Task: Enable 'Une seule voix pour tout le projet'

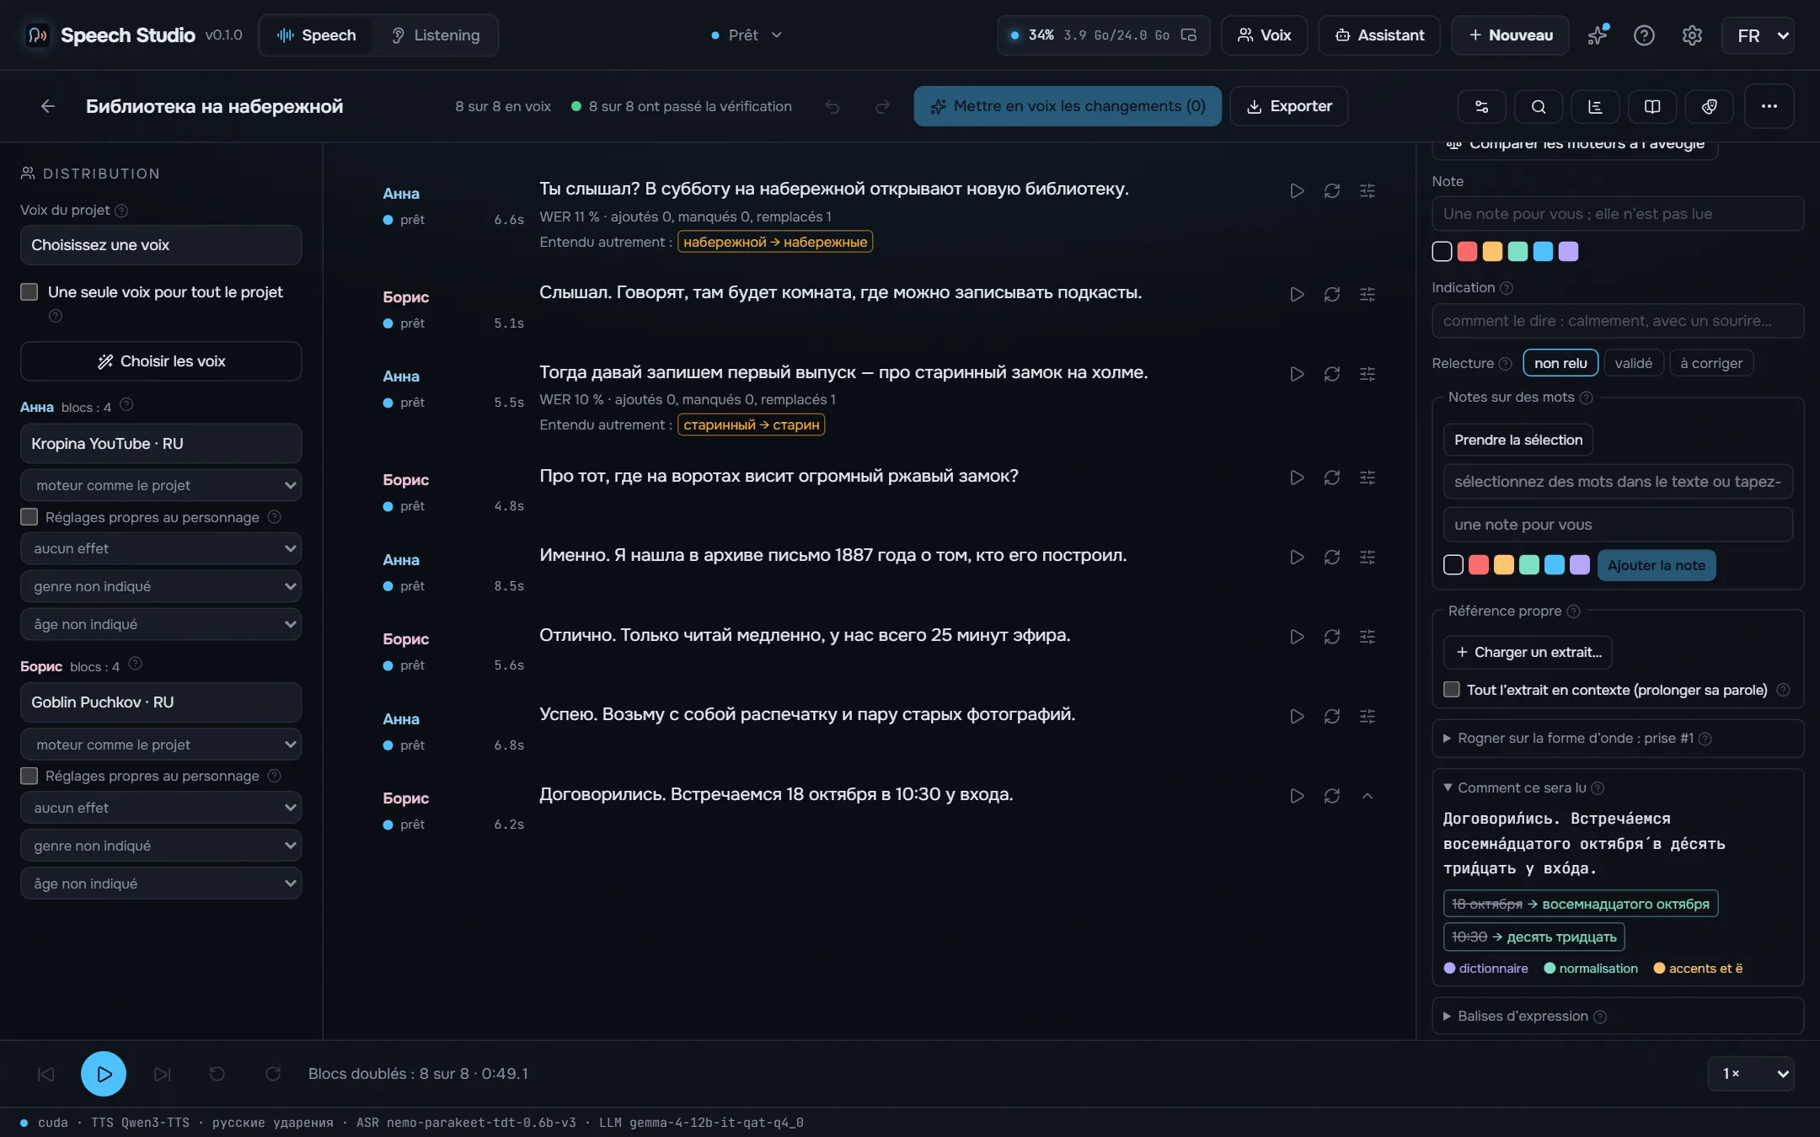Action: tap(29, 292)
